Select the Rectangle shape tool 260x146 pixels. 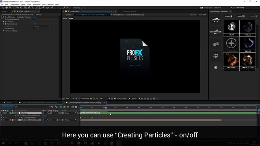click(x=25, y=8)
